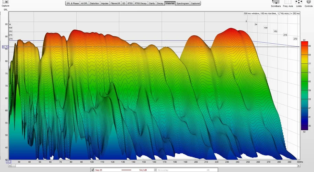Open the Controls gear icon

pos(309,2)
